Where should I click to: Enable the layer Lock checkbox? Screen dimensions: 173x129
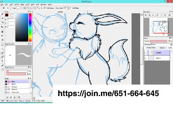167,48
